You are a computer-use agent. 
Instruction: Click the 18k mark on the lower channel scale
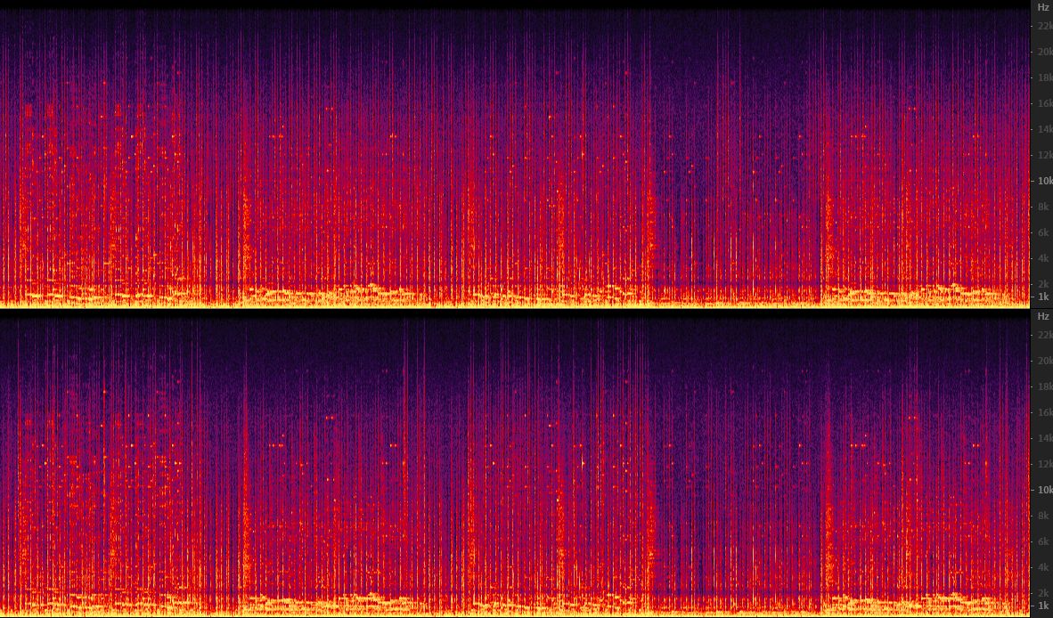point(1044,386)
